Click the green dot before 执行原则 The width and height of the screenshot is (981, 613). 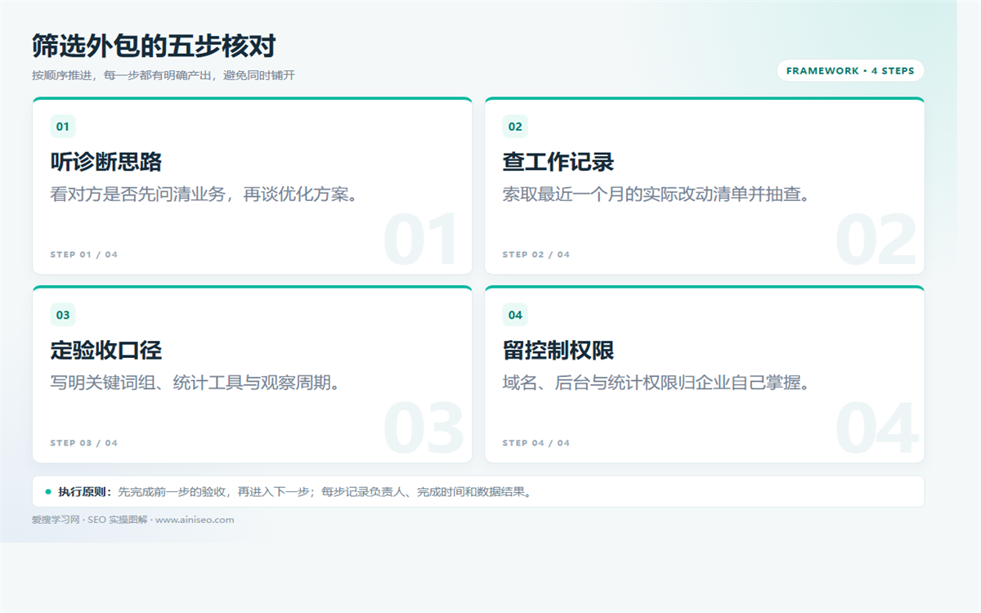click(x=48, y=492)
